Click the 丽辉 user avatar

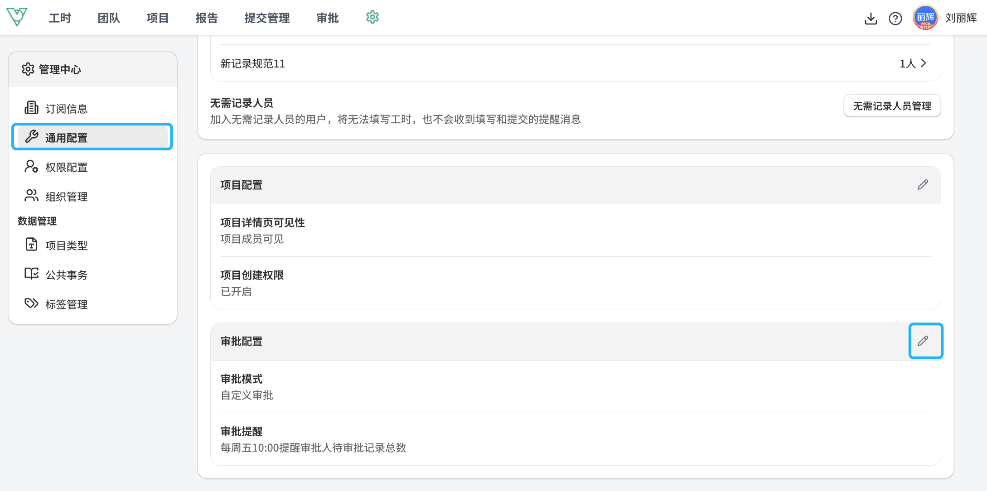click(x=925, y=18)
